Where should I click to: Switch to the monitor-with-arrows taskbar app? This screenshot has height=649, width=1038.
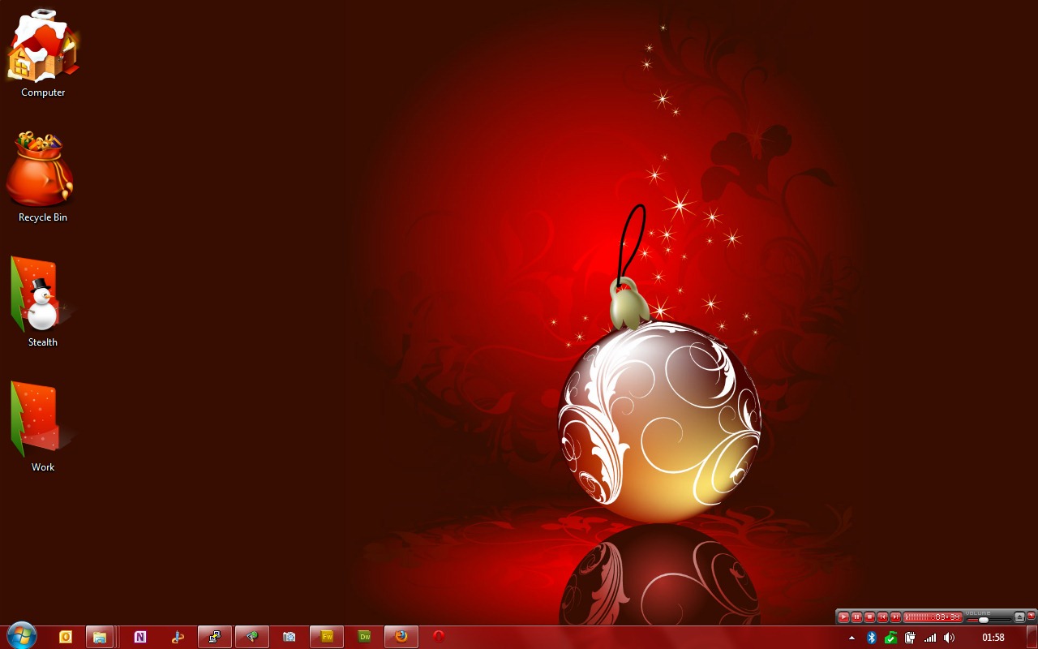coord(215,637)
